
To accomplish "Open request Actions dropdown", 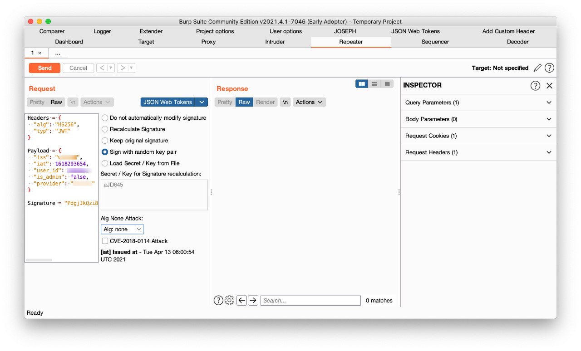I will 97,102.
